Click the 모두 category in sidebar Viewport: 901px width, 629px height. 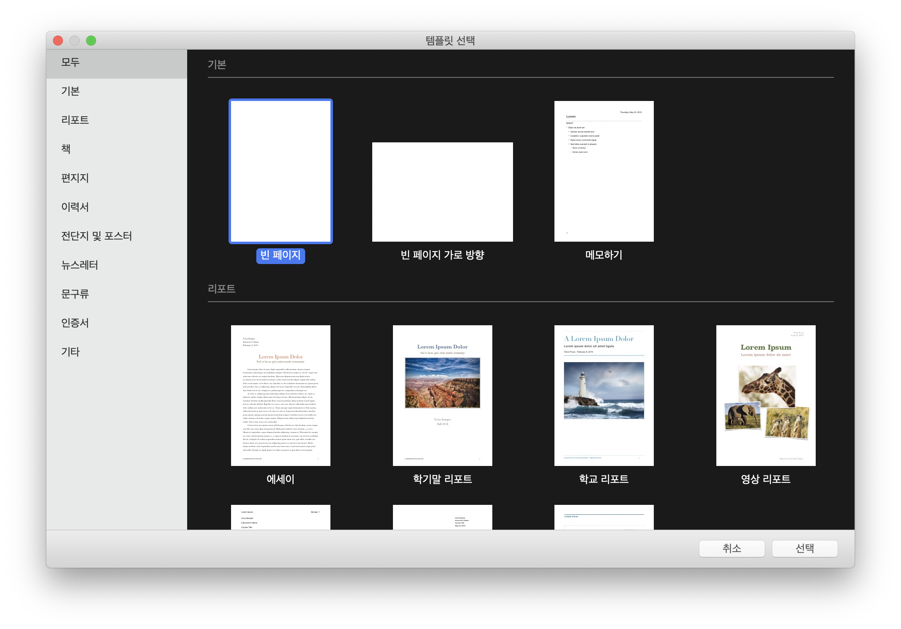(70, 62)
